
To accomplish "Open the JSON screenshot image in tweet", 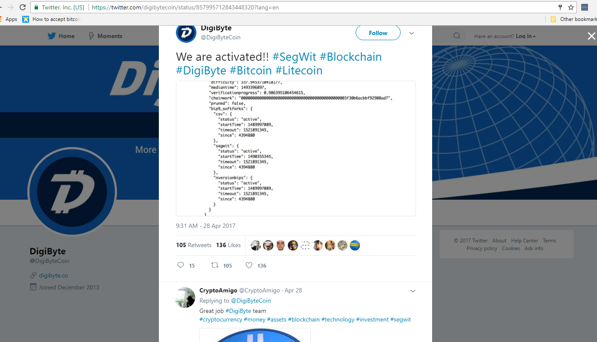I will [296, 148].
